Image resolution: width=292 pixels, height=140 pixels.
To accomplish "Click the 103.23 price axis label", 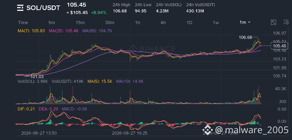I will [x=280, y=59].
